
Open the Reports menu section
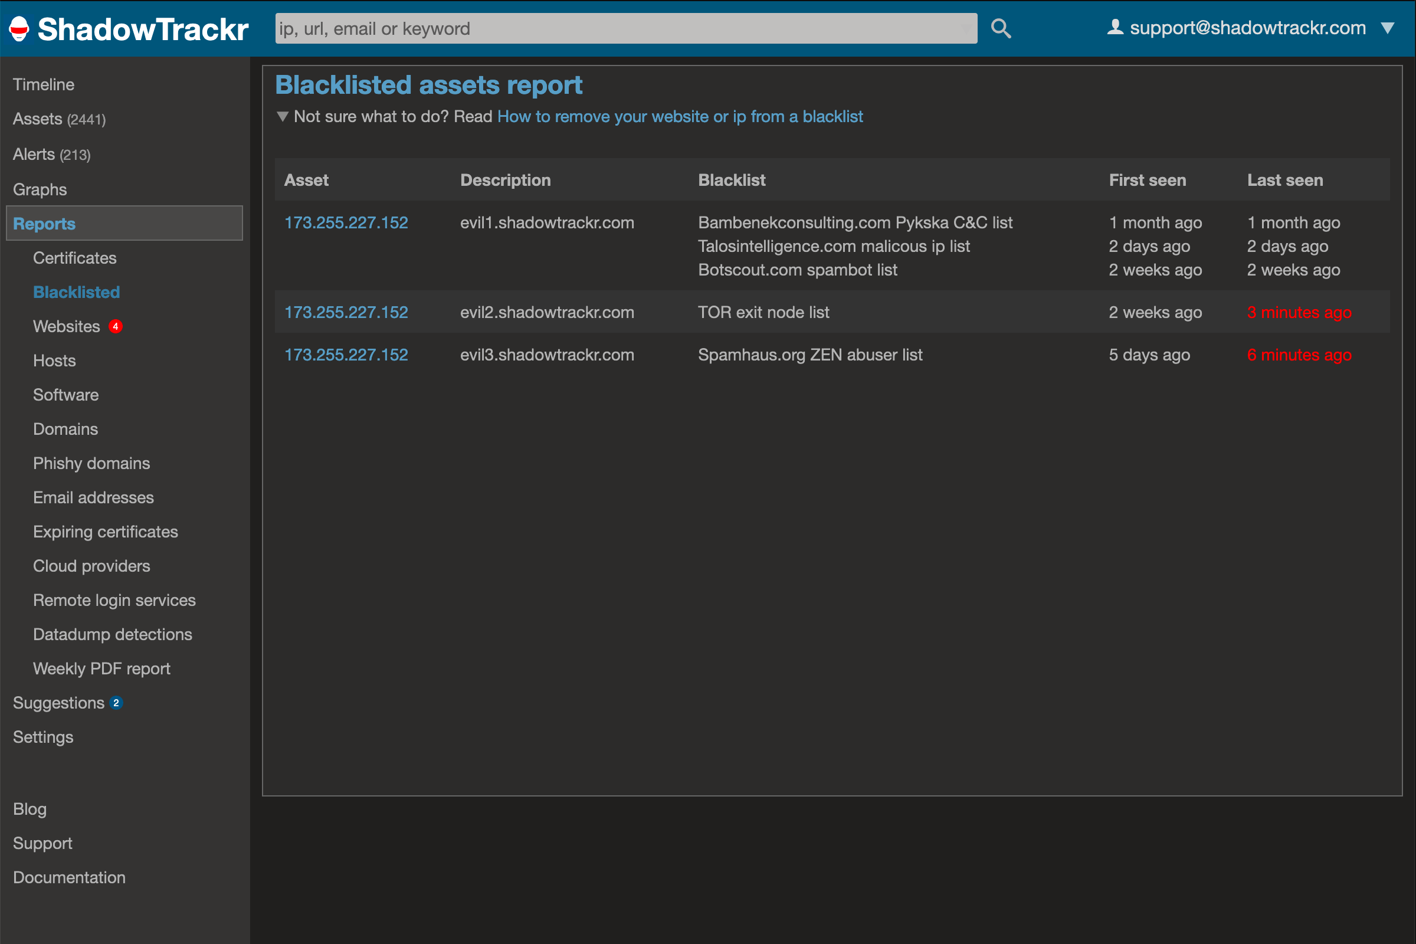[44, 224]
